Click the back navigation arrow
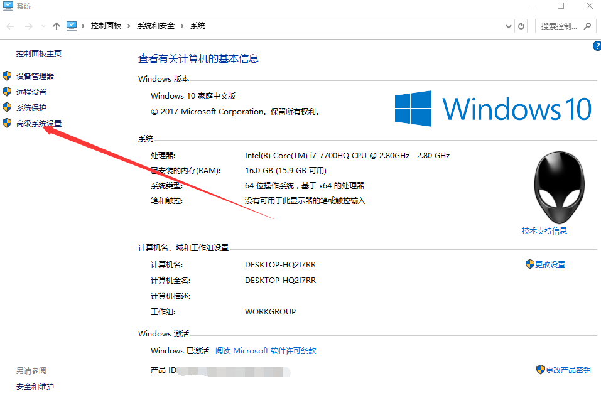 click(x=10, y=26)
